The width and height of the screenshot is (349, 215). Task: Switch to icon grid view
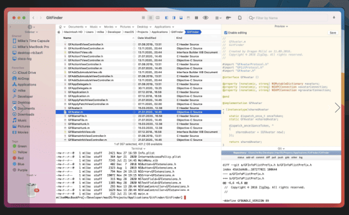click(143, 18)
